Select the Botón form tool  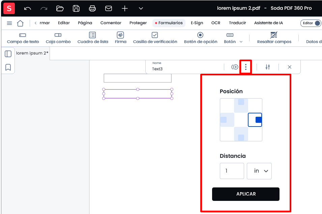coord(230,38)
